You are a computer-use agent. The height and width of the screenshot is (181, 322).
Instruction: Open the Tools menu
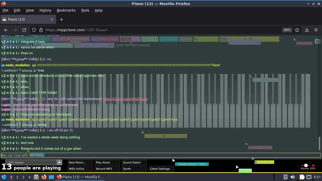tap(85, 10)
